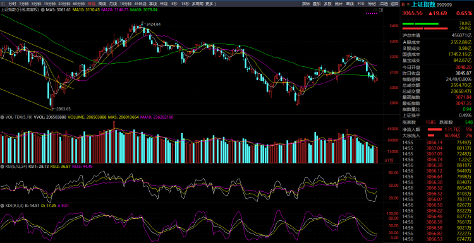Click the MA60: 3078.04 value label
The width and height of the screenshot is (474, 243).
point(143,9)
